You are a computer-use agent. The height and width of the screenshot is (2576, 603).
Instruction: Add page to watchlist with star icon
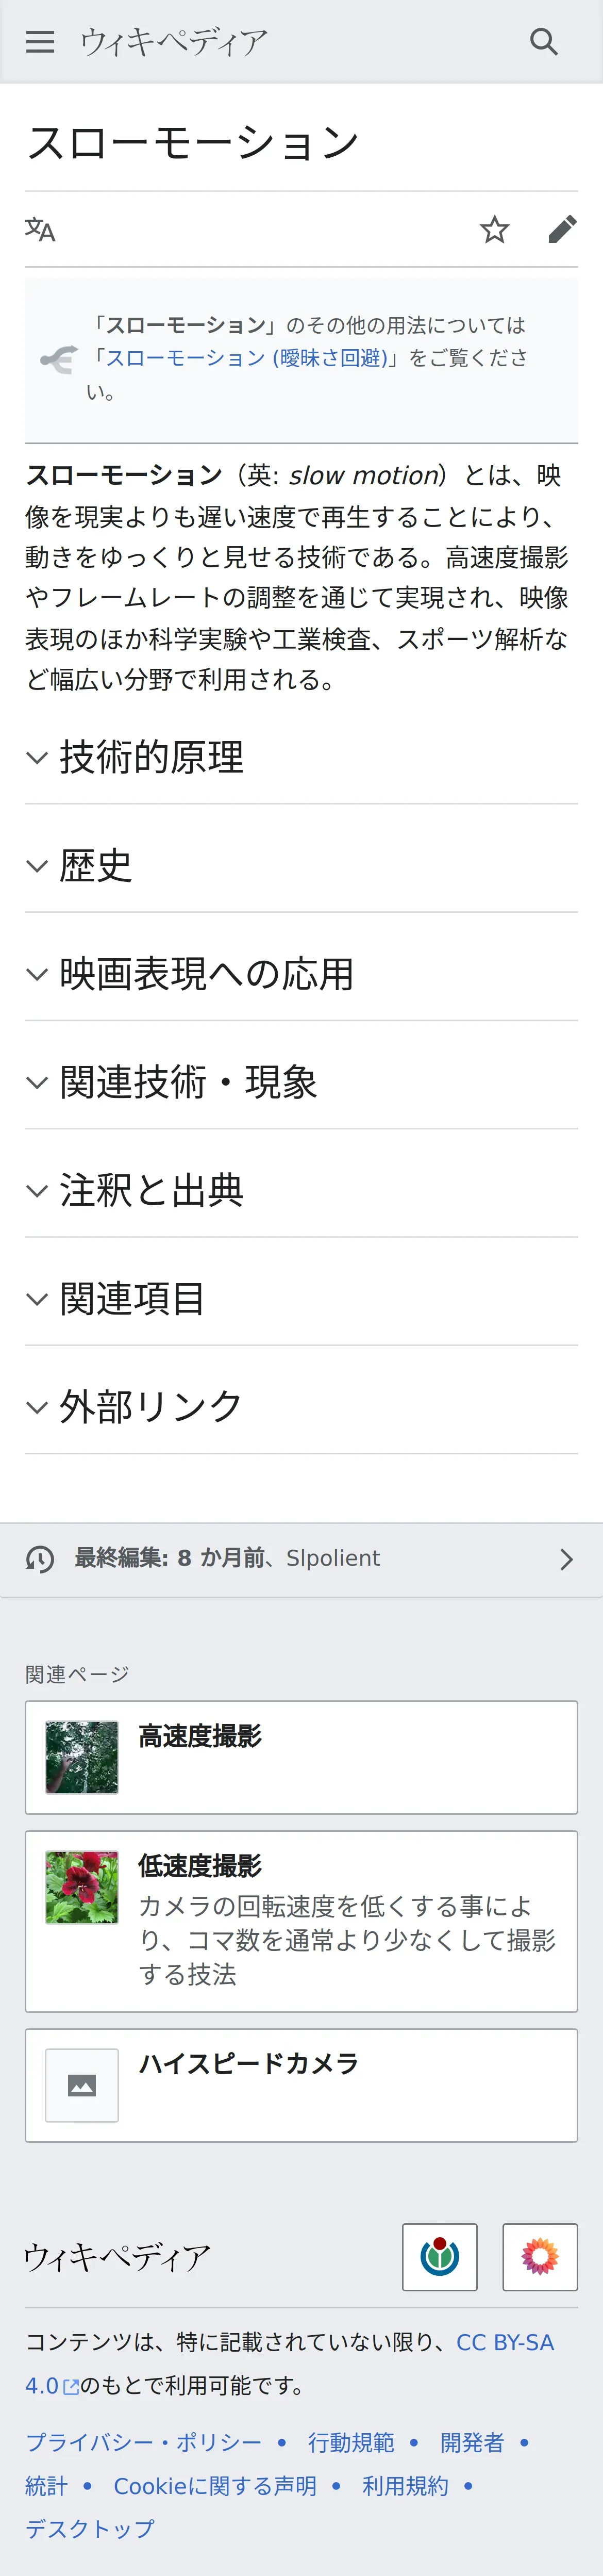point(494,230)
